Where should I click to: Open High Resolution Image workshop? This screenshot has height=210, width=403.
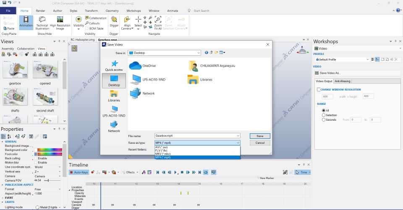[60, 23]
